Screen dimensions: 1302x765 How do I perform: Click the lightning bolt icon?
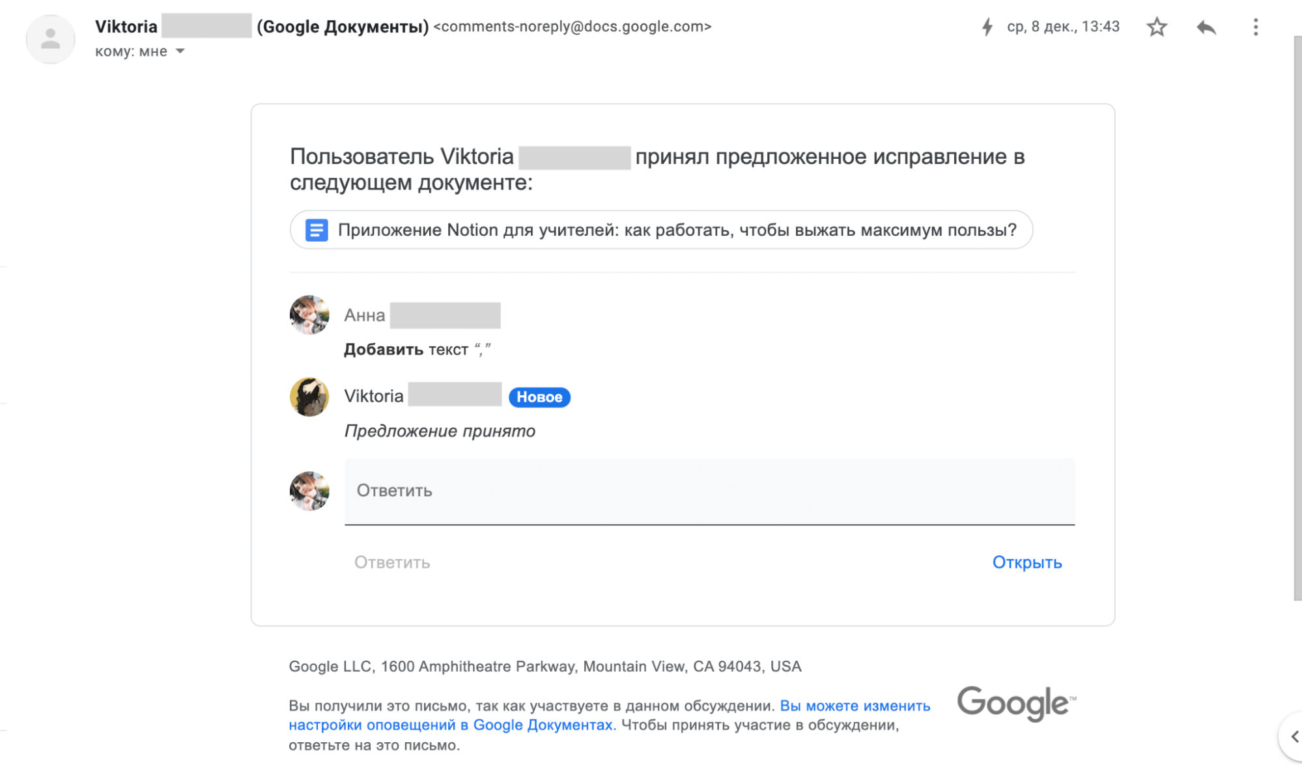coord(987,27)
